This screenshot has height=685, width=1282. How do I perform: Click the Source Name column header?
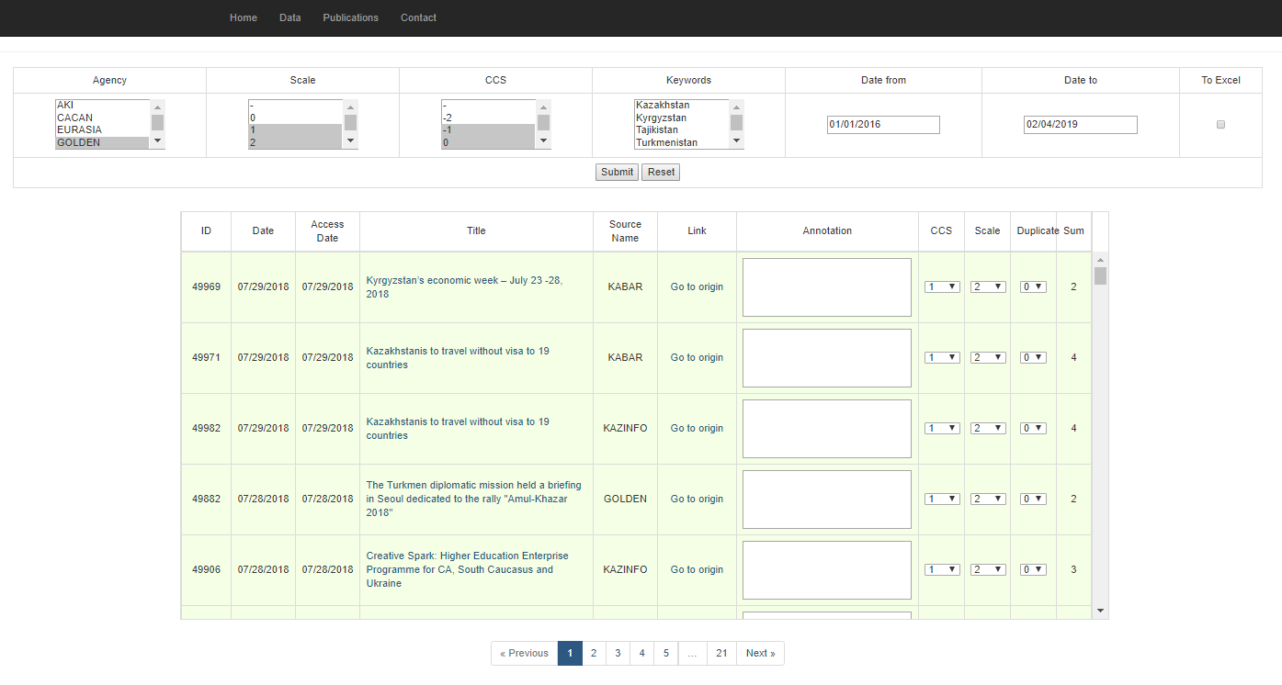625,231
